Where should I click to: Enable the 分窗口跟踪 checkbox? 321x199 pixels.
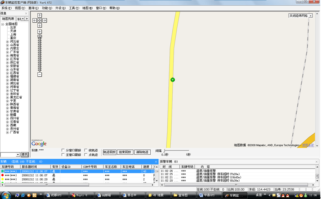pyautogui.click(x=63, y=150)
